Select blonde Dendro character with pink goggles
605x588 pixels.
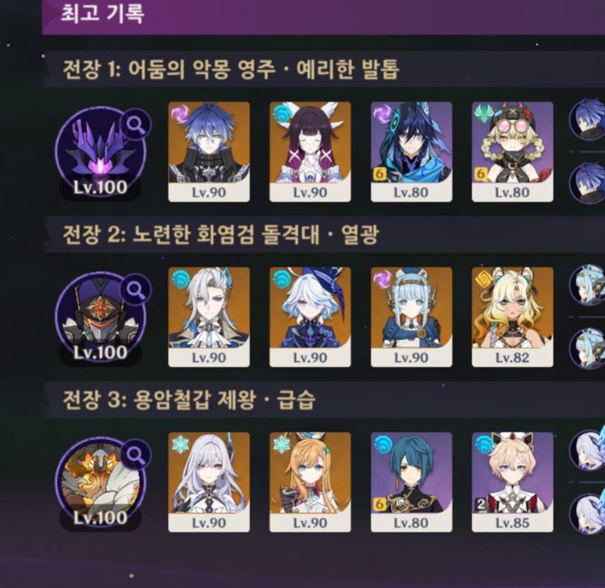tap(512, 152)
